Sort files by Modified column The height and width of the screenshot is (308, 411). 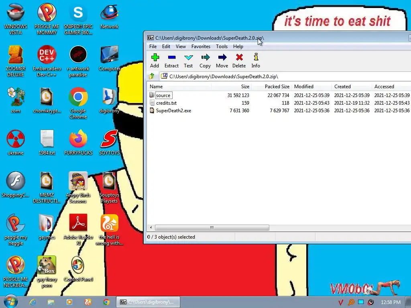311,87
